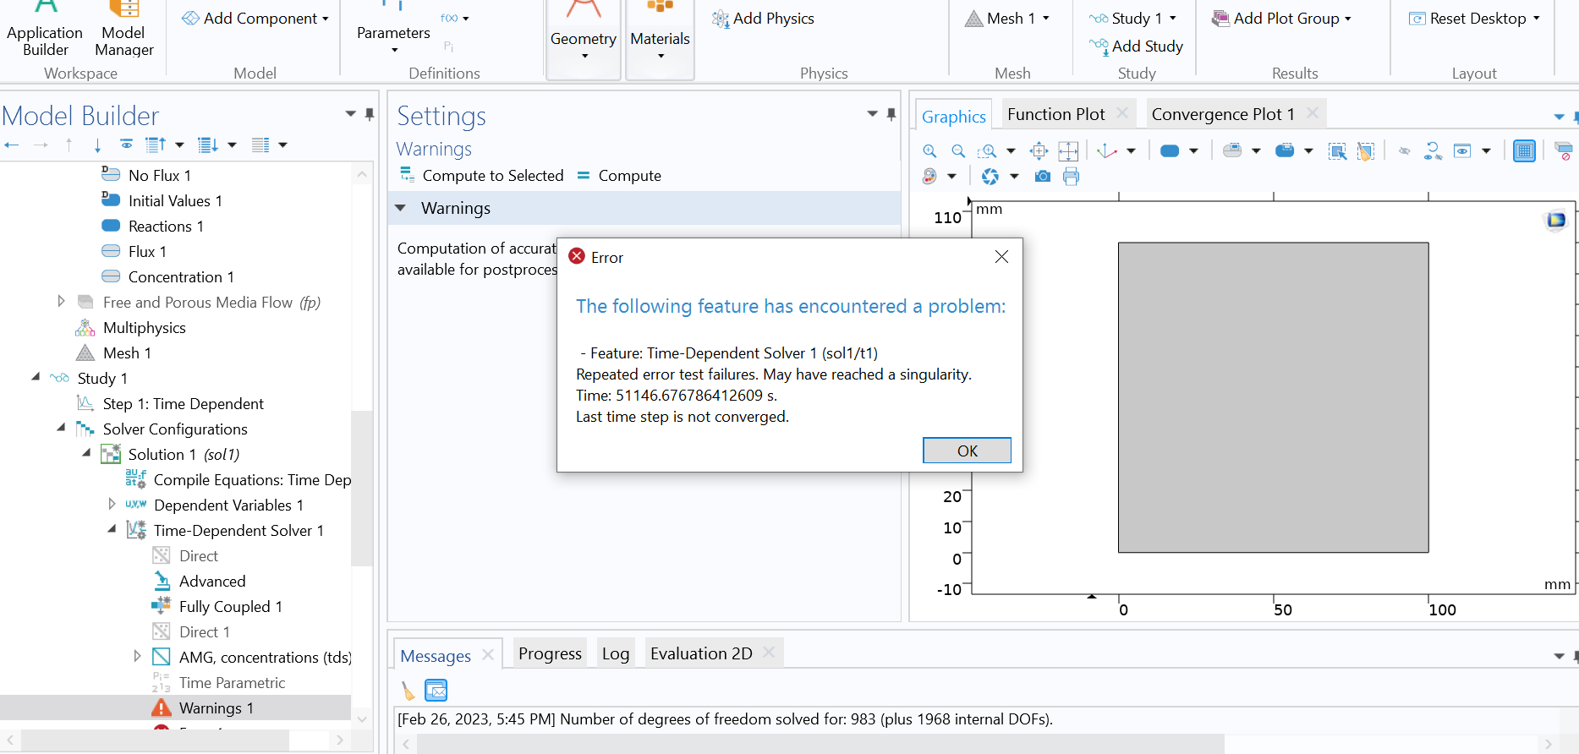Click the Compute to Selected icon
The height and width of the screenshot is (754, 1579).
408,175
